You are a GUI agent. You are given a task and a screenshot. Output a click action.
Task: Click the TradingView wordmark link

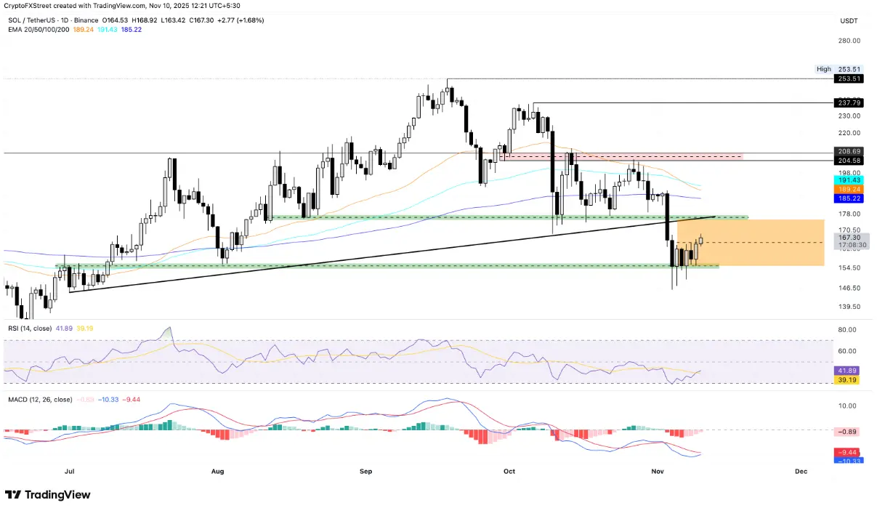click(x=58, y=494)
